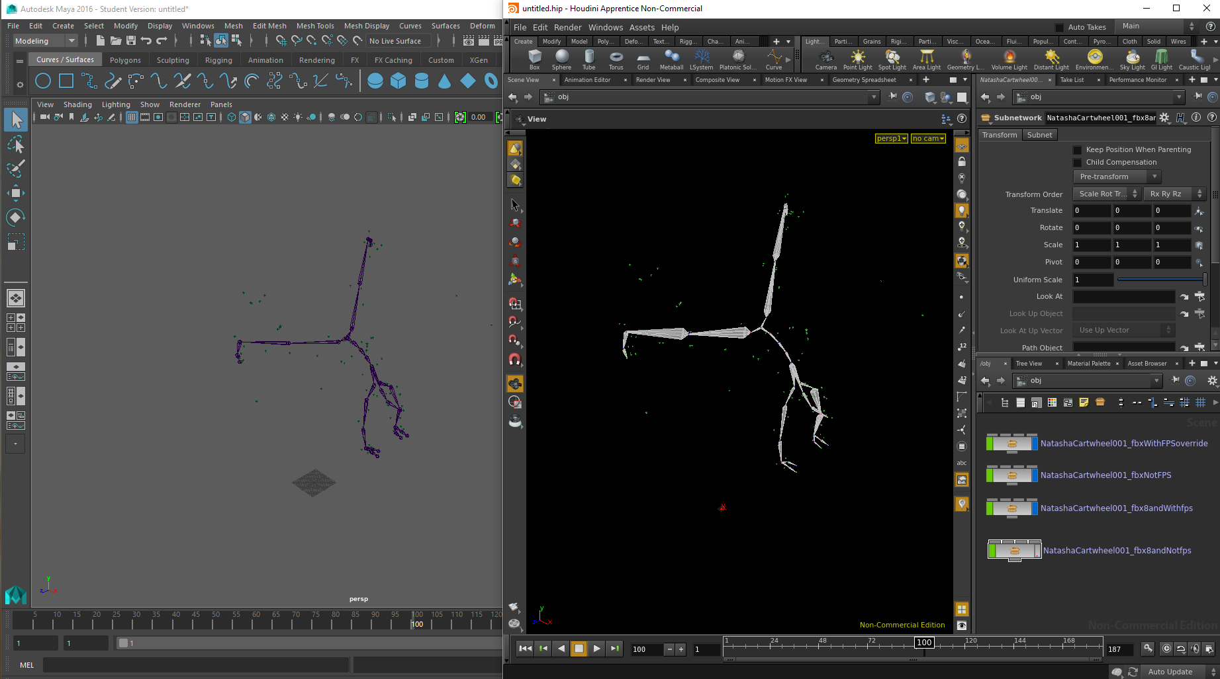The width and height of the screenshot is (1220, 679).
Task: Click the Platonic Solids shelf tool
Action: (737, 59)
